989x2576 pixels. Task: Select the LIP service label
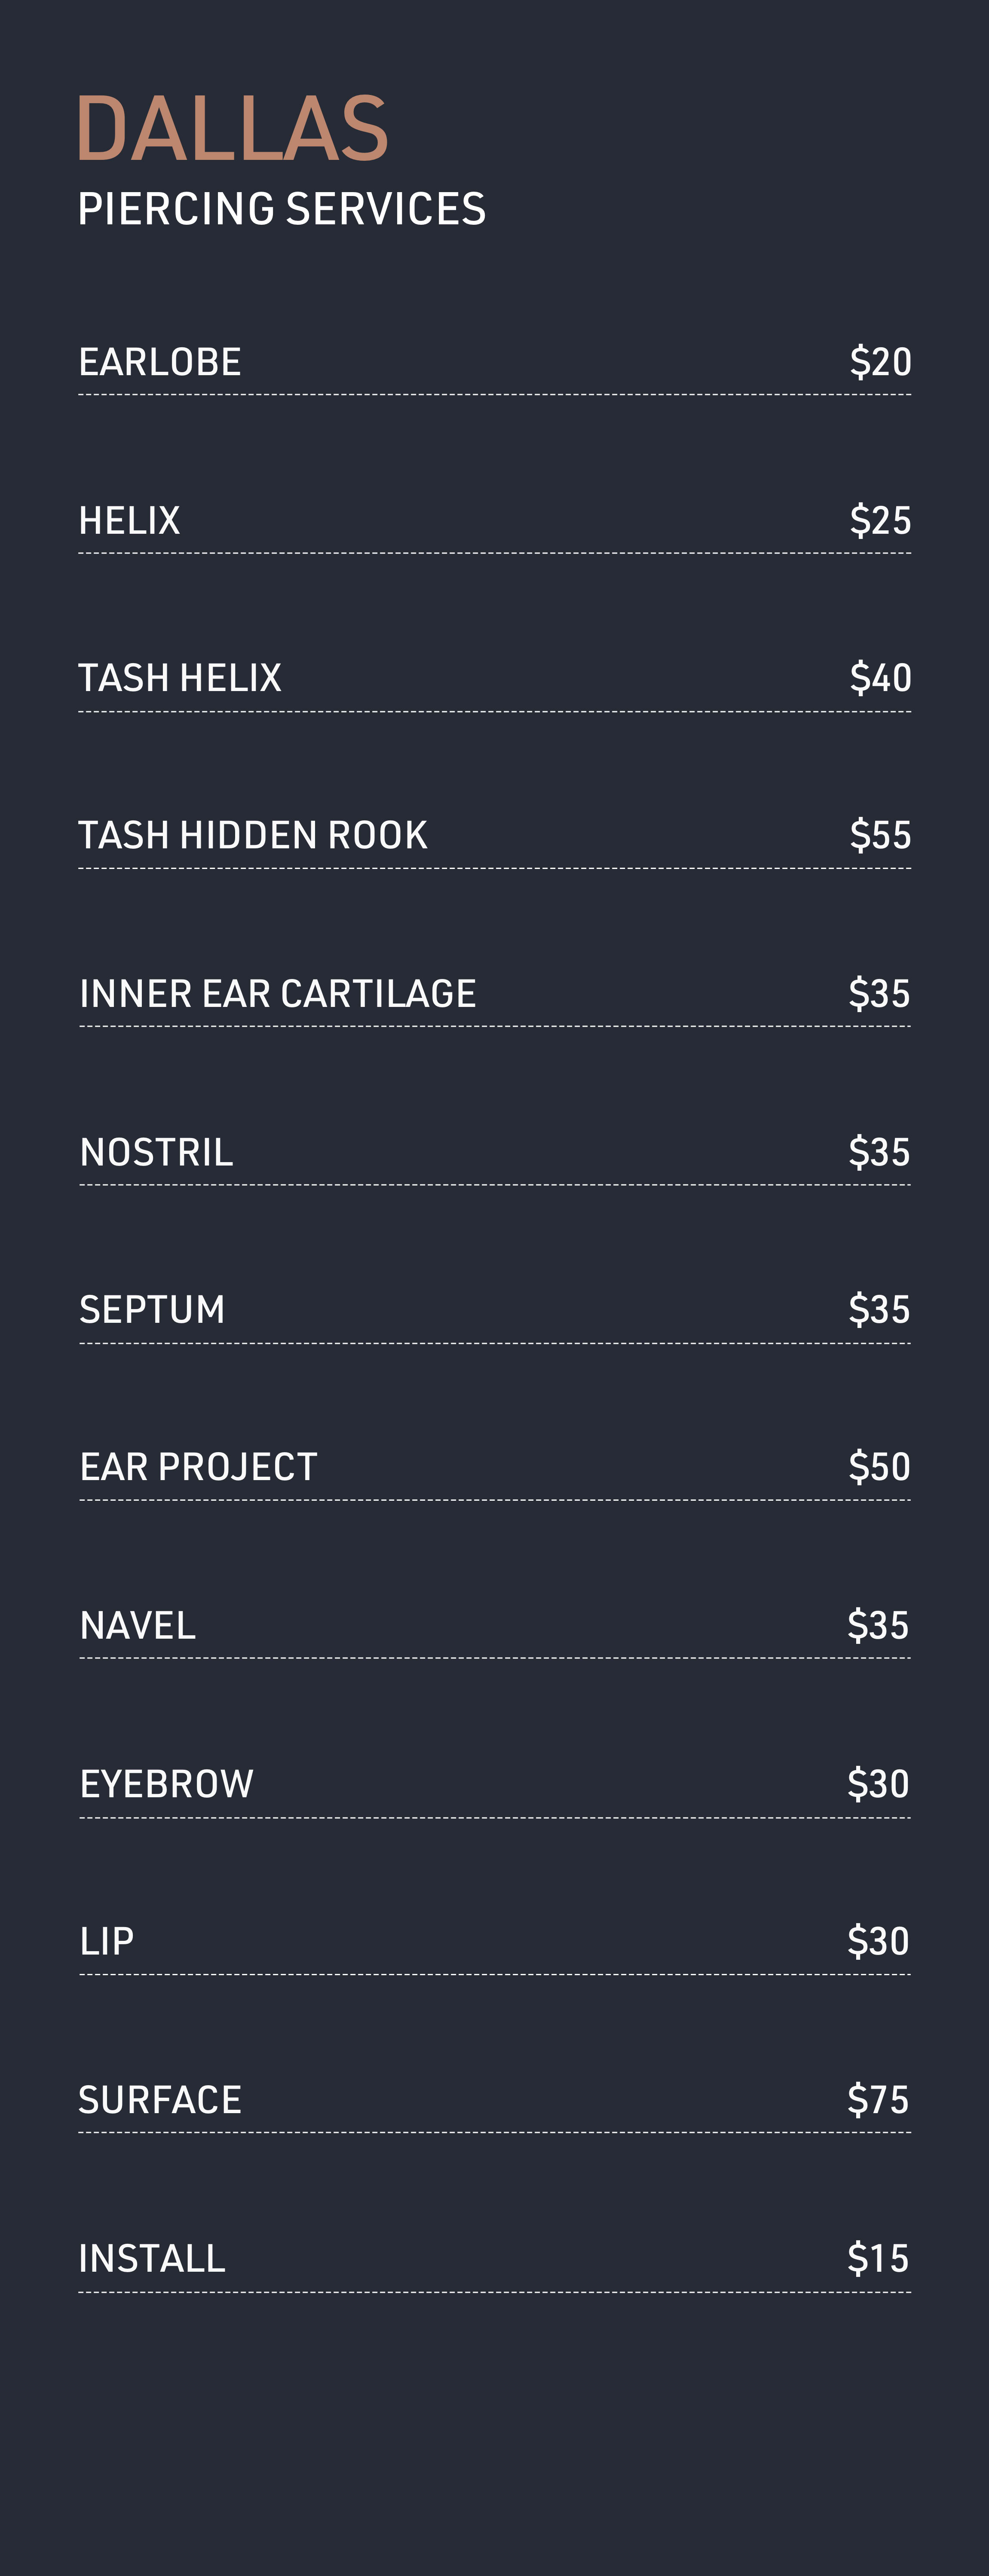point(106,1941)
